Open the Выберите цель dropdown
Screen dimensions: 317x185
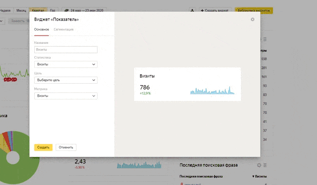(66, 80)
